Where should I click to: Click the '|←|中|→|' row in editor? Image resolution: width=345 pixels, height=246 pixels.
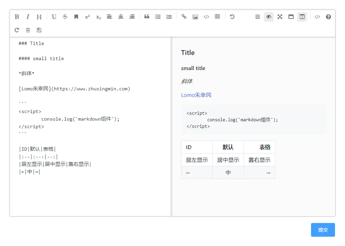[x=30, y=172]
